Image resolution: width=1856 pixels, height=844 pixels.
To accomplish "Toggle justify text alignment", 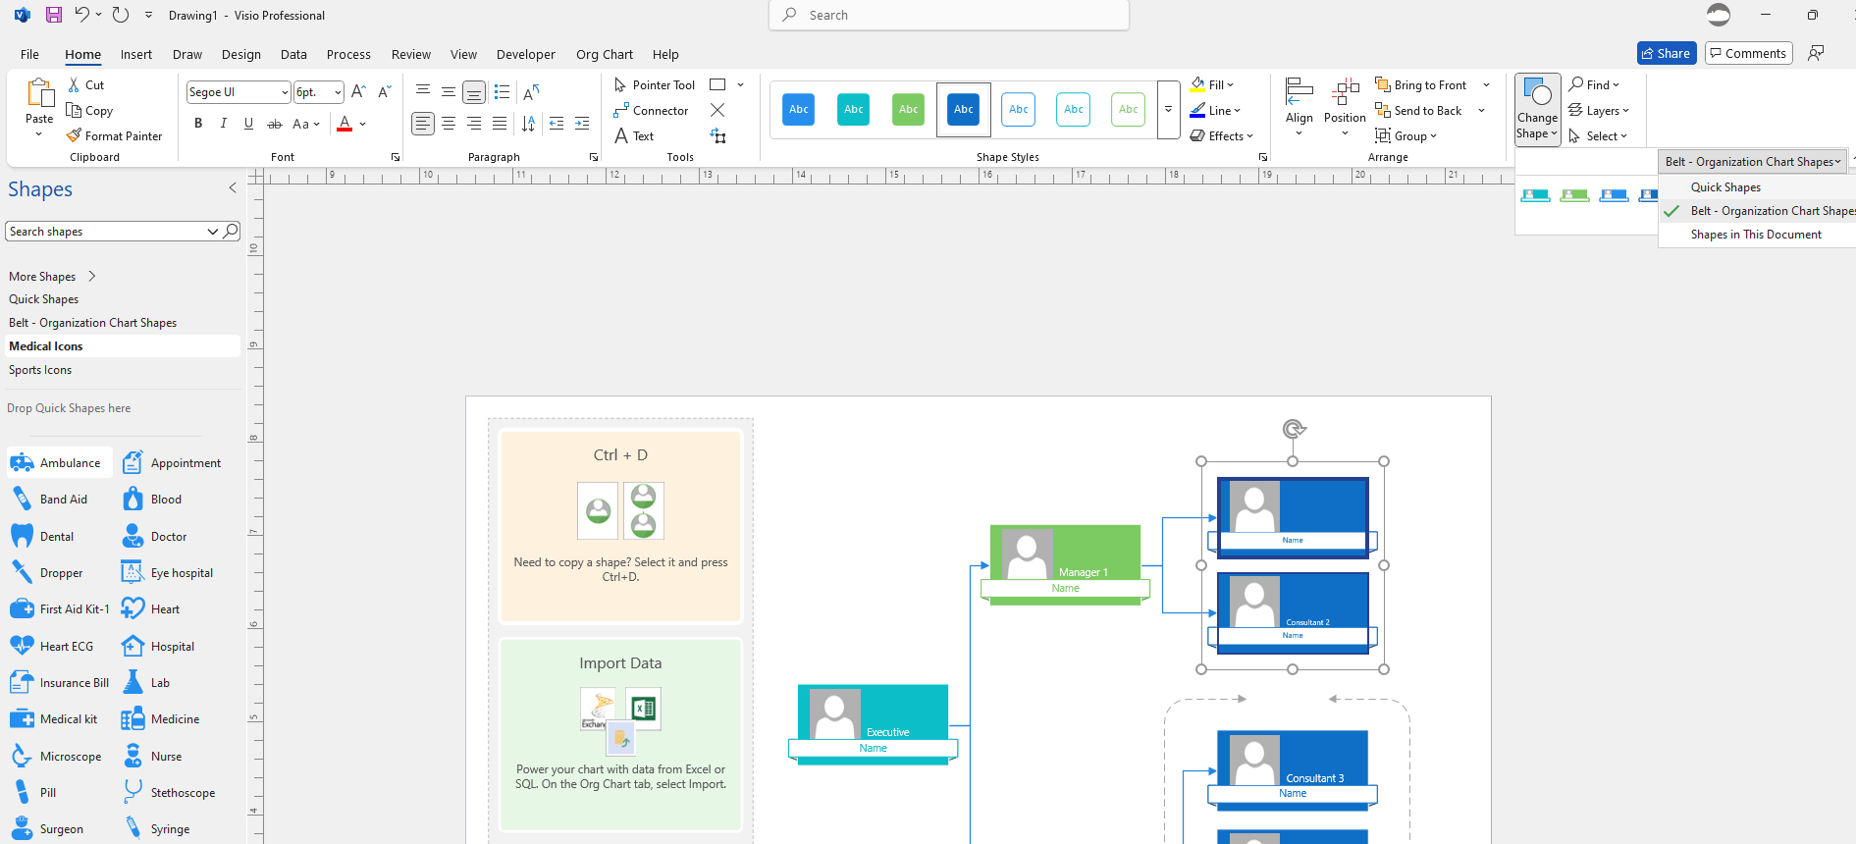I will (x=500, y=123).
